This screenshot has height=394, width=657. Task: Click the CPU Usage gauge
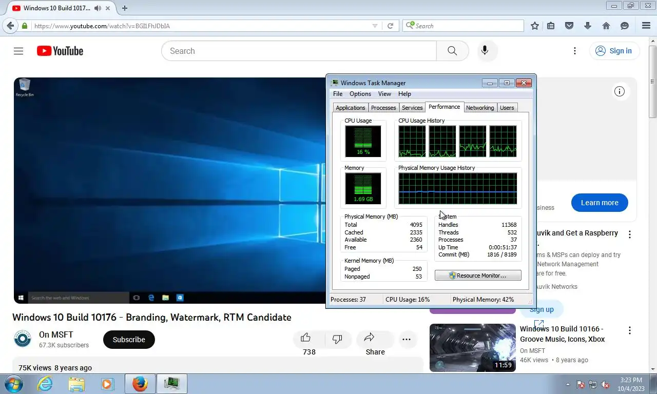363,141
